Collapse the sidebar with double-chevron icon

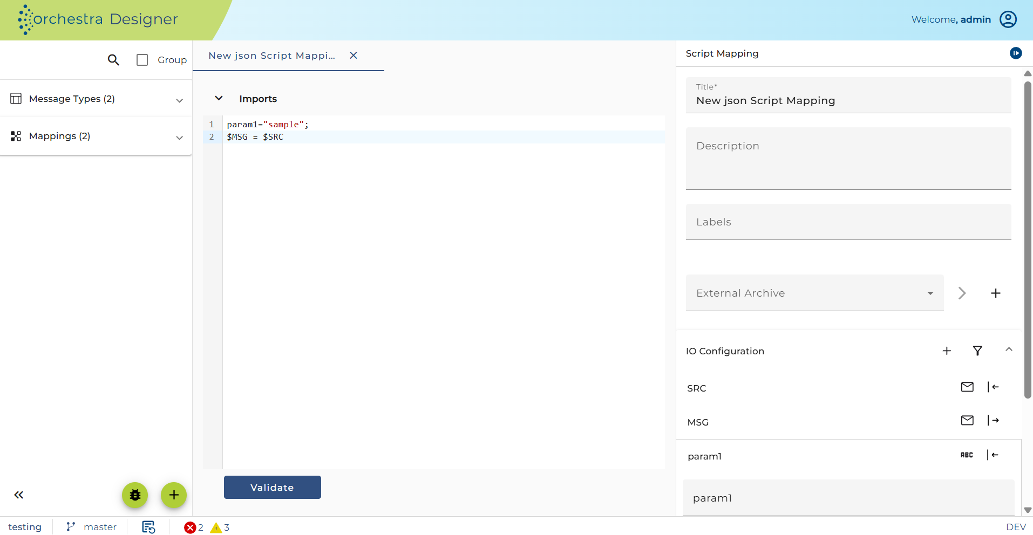19,495
